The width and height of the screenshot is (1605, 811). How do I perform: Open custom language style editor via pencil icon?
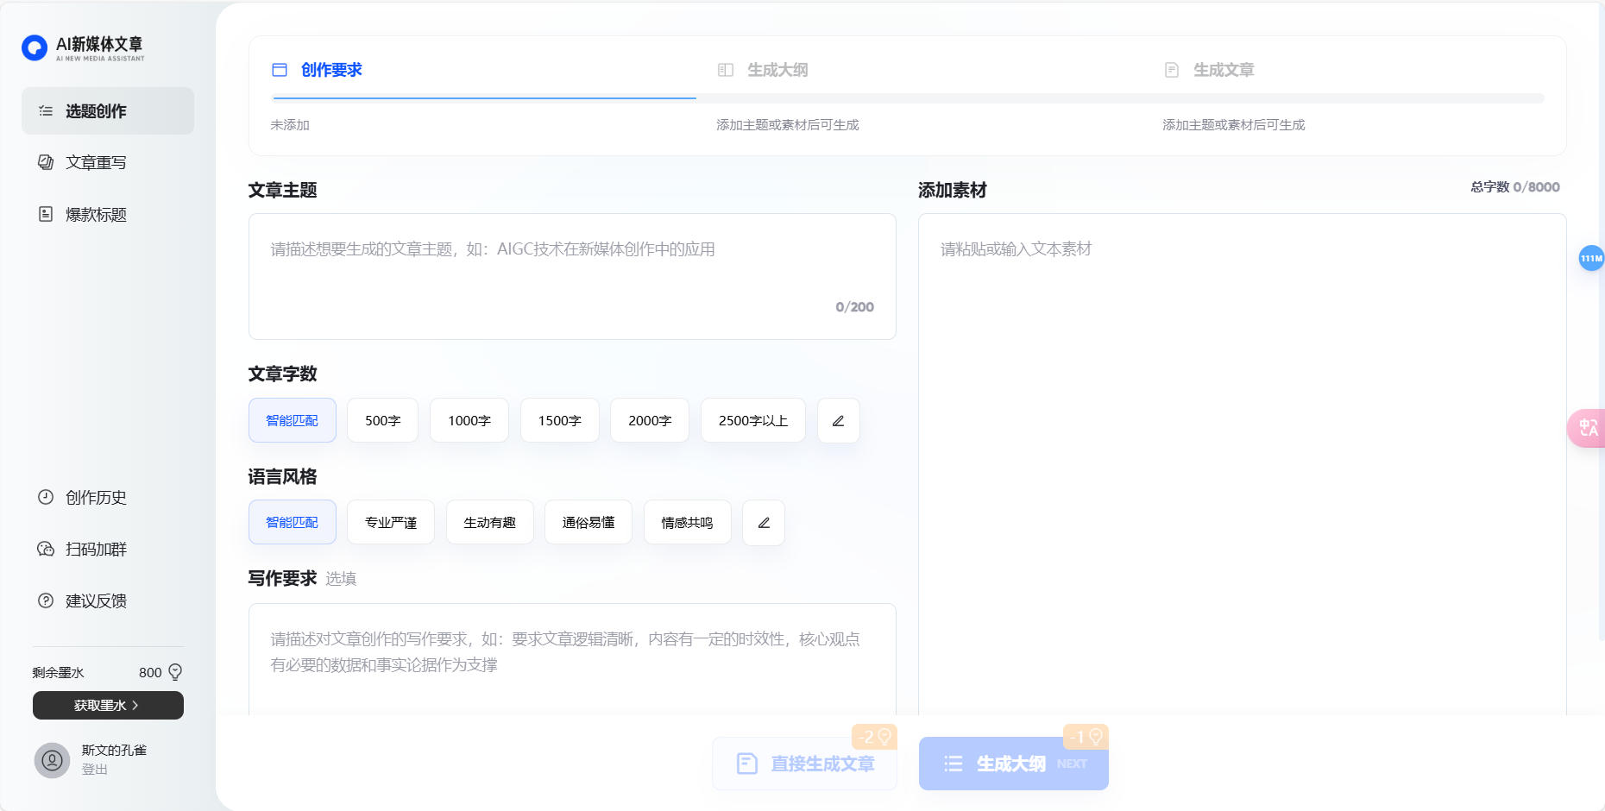point(763,522)
